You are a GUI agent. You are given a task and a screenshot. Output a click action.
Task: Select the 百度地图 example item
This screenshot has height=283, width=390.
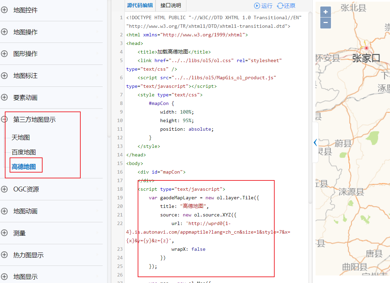pos(24,152)
